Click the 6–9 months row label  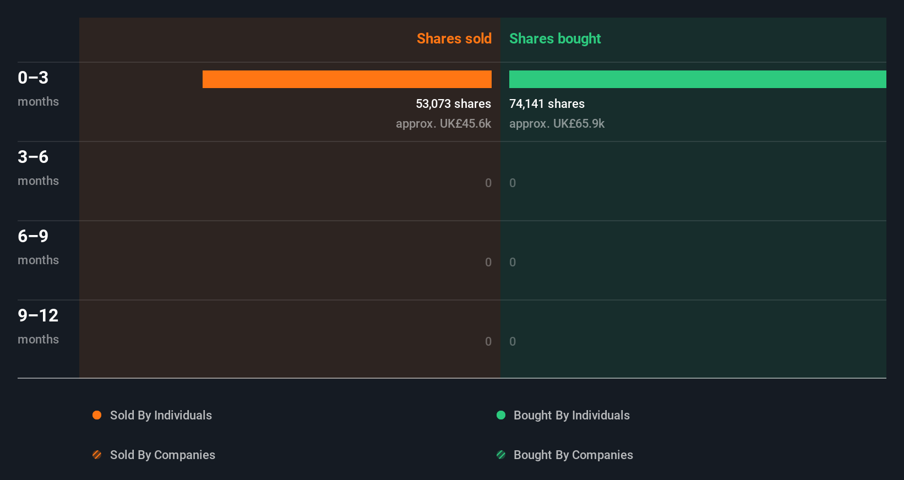point(38,247)
